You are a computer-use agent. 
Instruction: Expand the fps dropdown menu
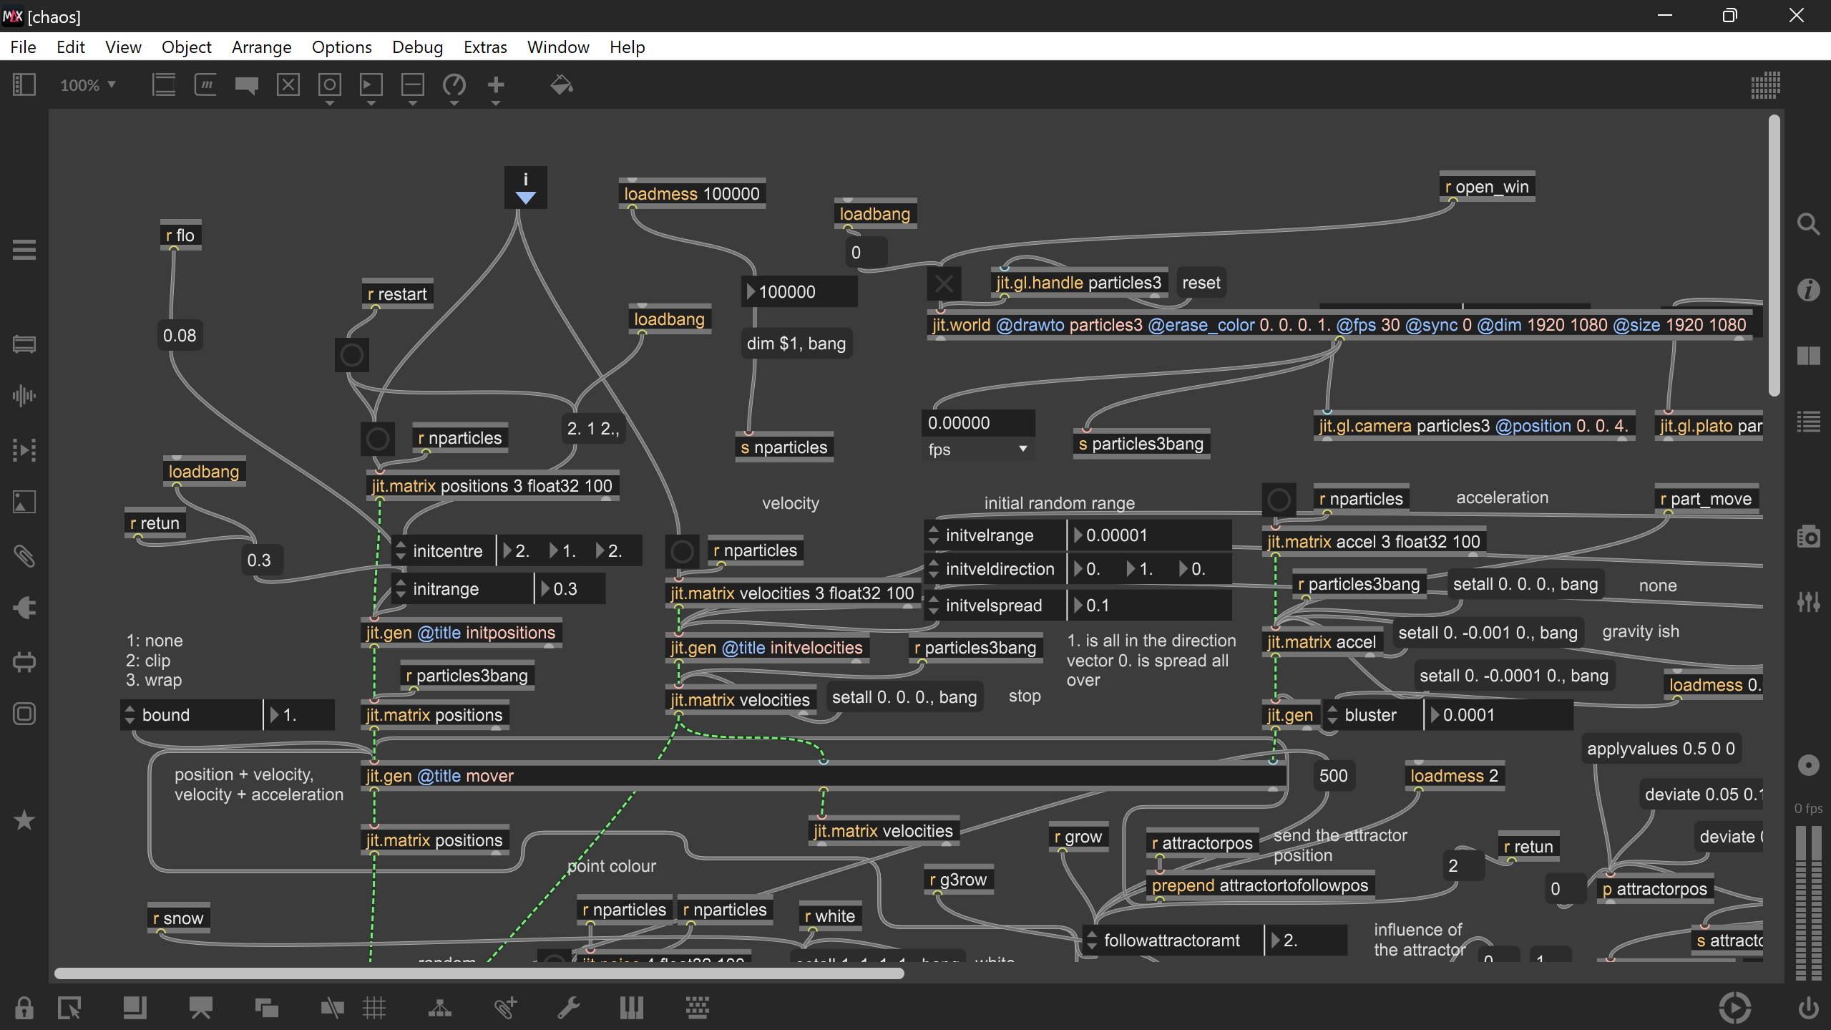pos(978,450)
